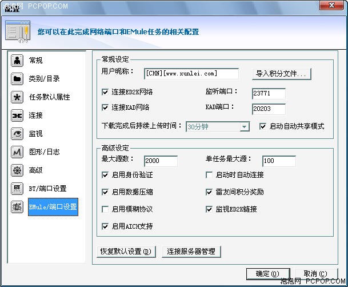Screen dimensions: 348x287
Task: Click the 常规 person icon in sidebar
Action: coord(17,61)
